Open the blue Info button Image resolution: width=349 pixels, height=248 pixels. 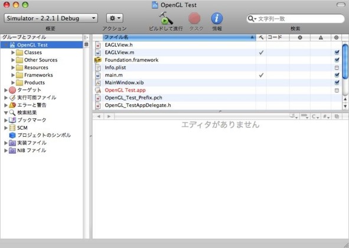[x=217, y=18]
